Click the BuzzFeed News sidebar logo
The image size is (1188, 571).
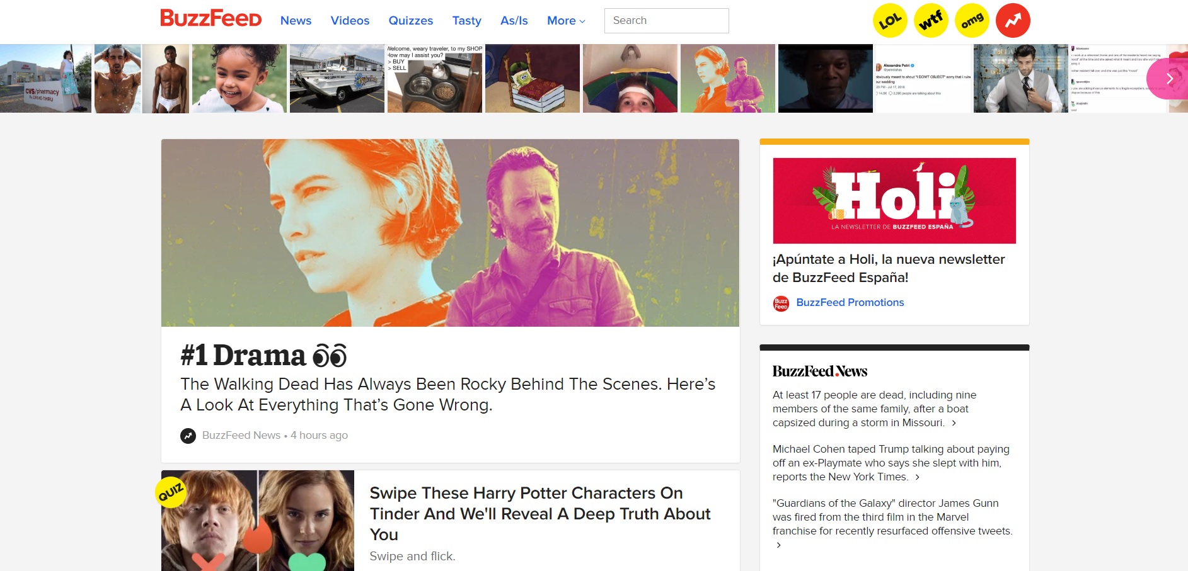pos(820,371)
